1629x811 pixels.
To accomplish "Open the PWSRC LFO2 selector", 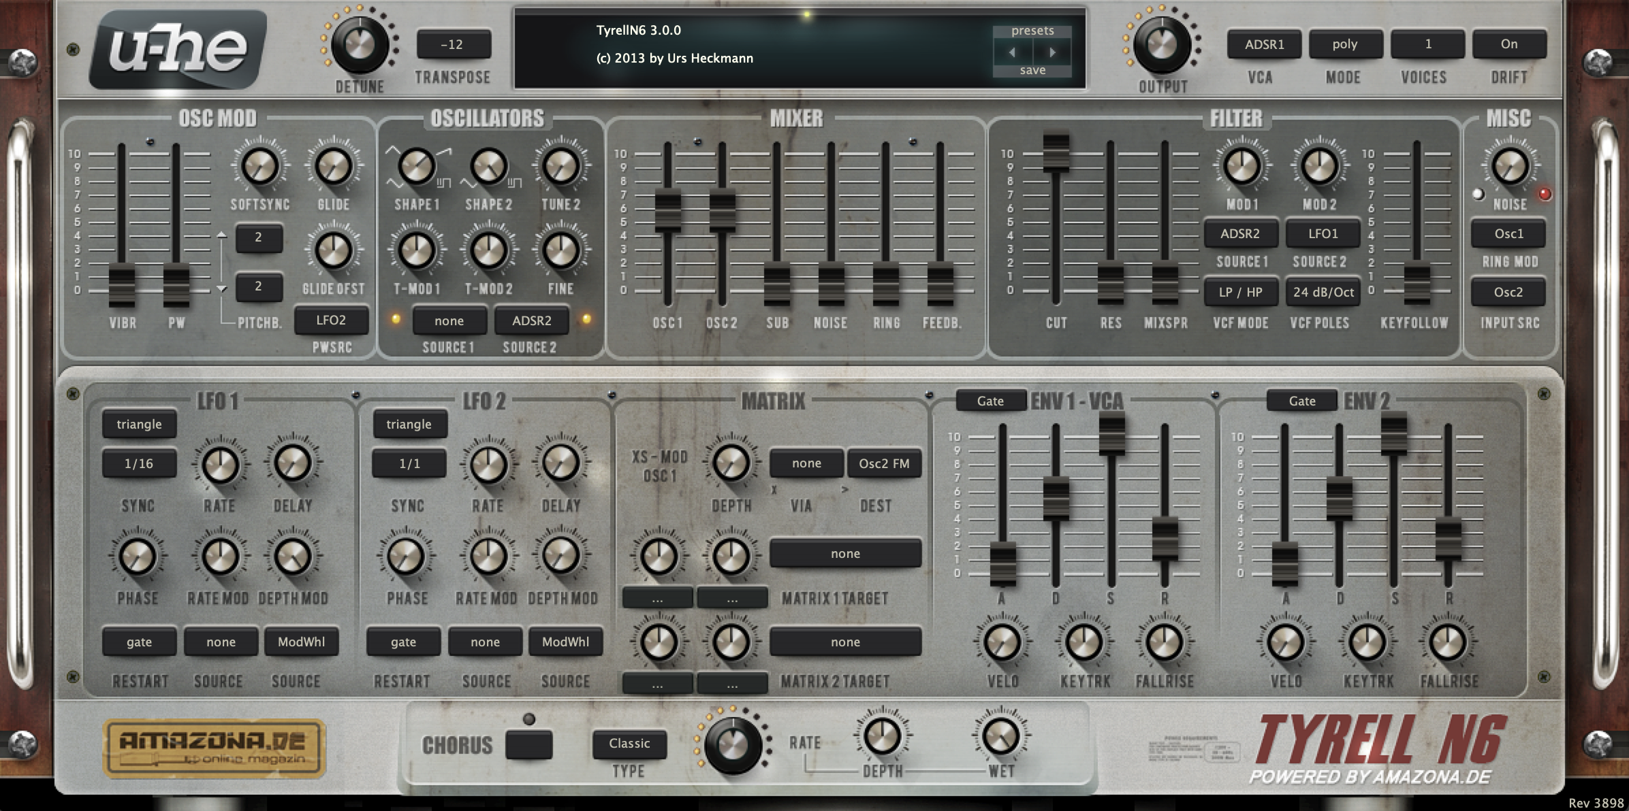I will tap(331, 320).
